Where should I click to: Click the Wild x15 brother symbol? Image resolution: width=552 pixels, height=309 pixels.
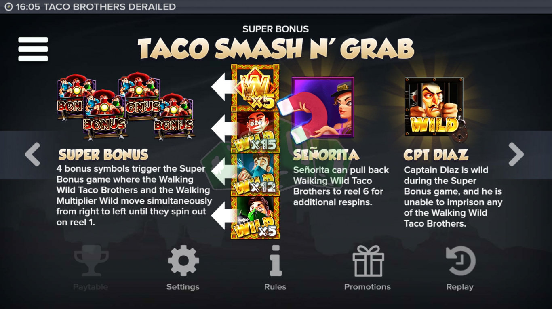(x=255, y=132)
